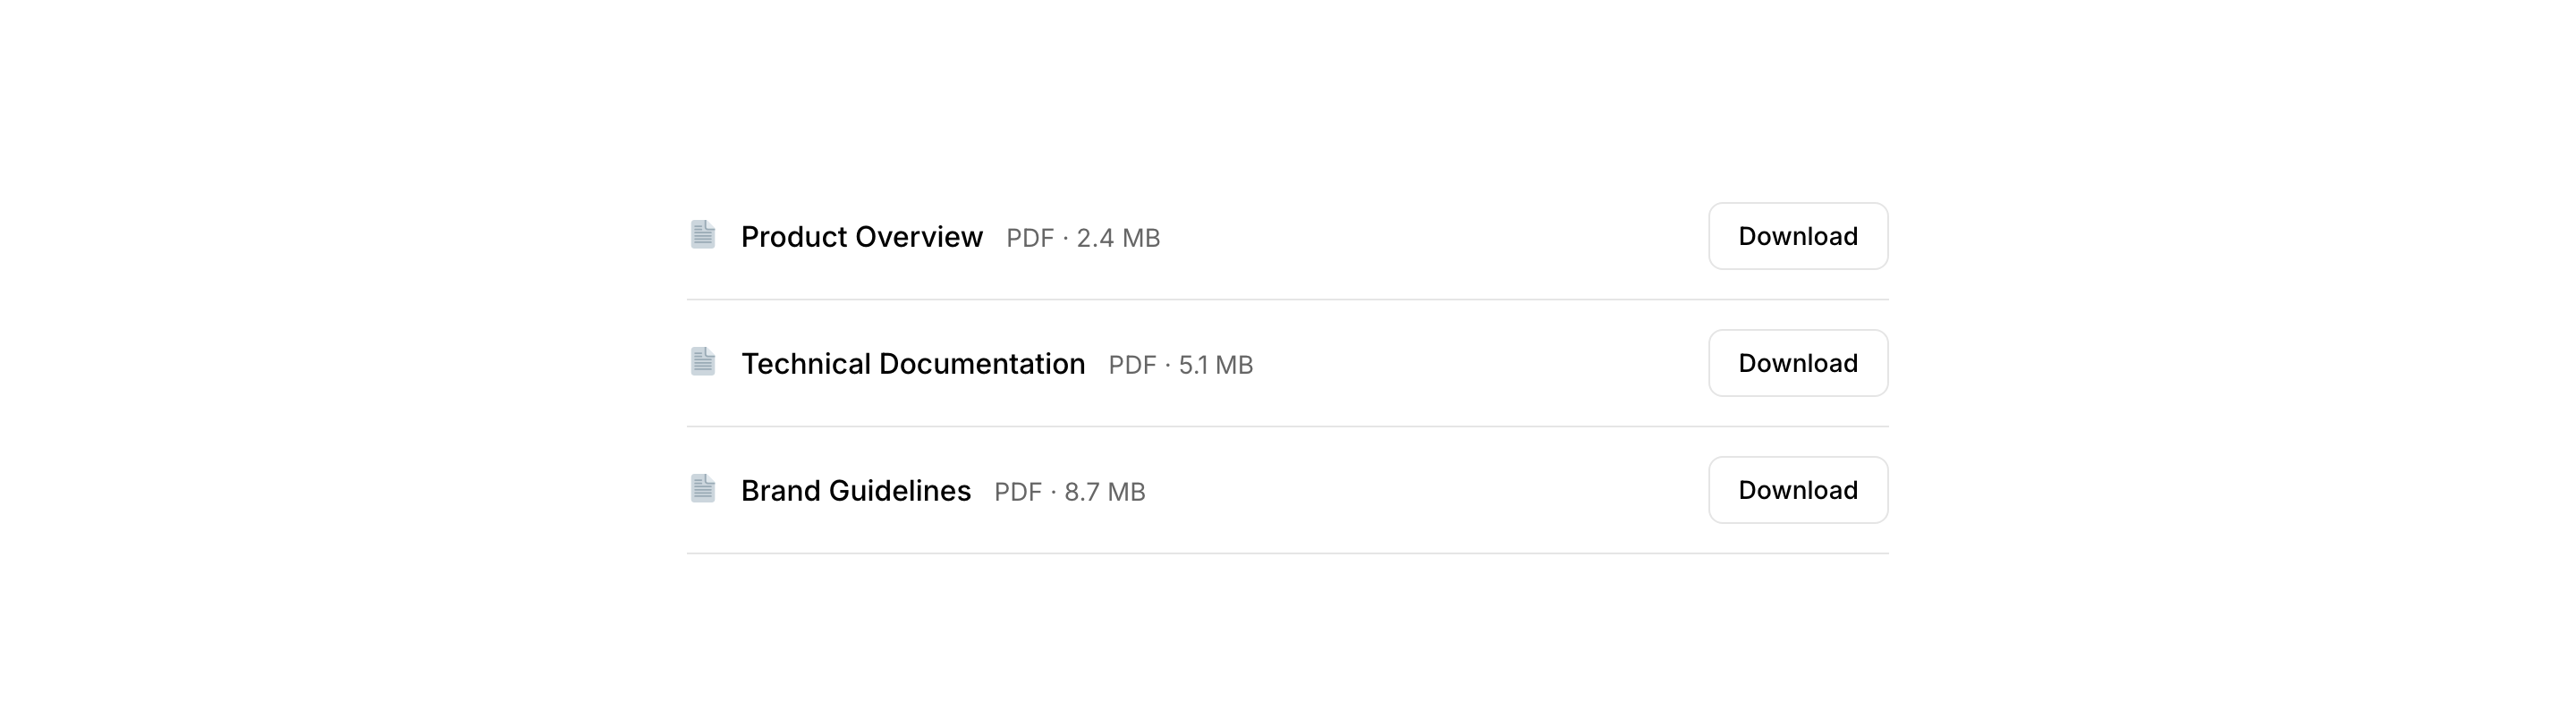The width and height of the screenshot is (2576, 726).
Task: Open the Brand Guidelines title
Action: pos(855,491)
